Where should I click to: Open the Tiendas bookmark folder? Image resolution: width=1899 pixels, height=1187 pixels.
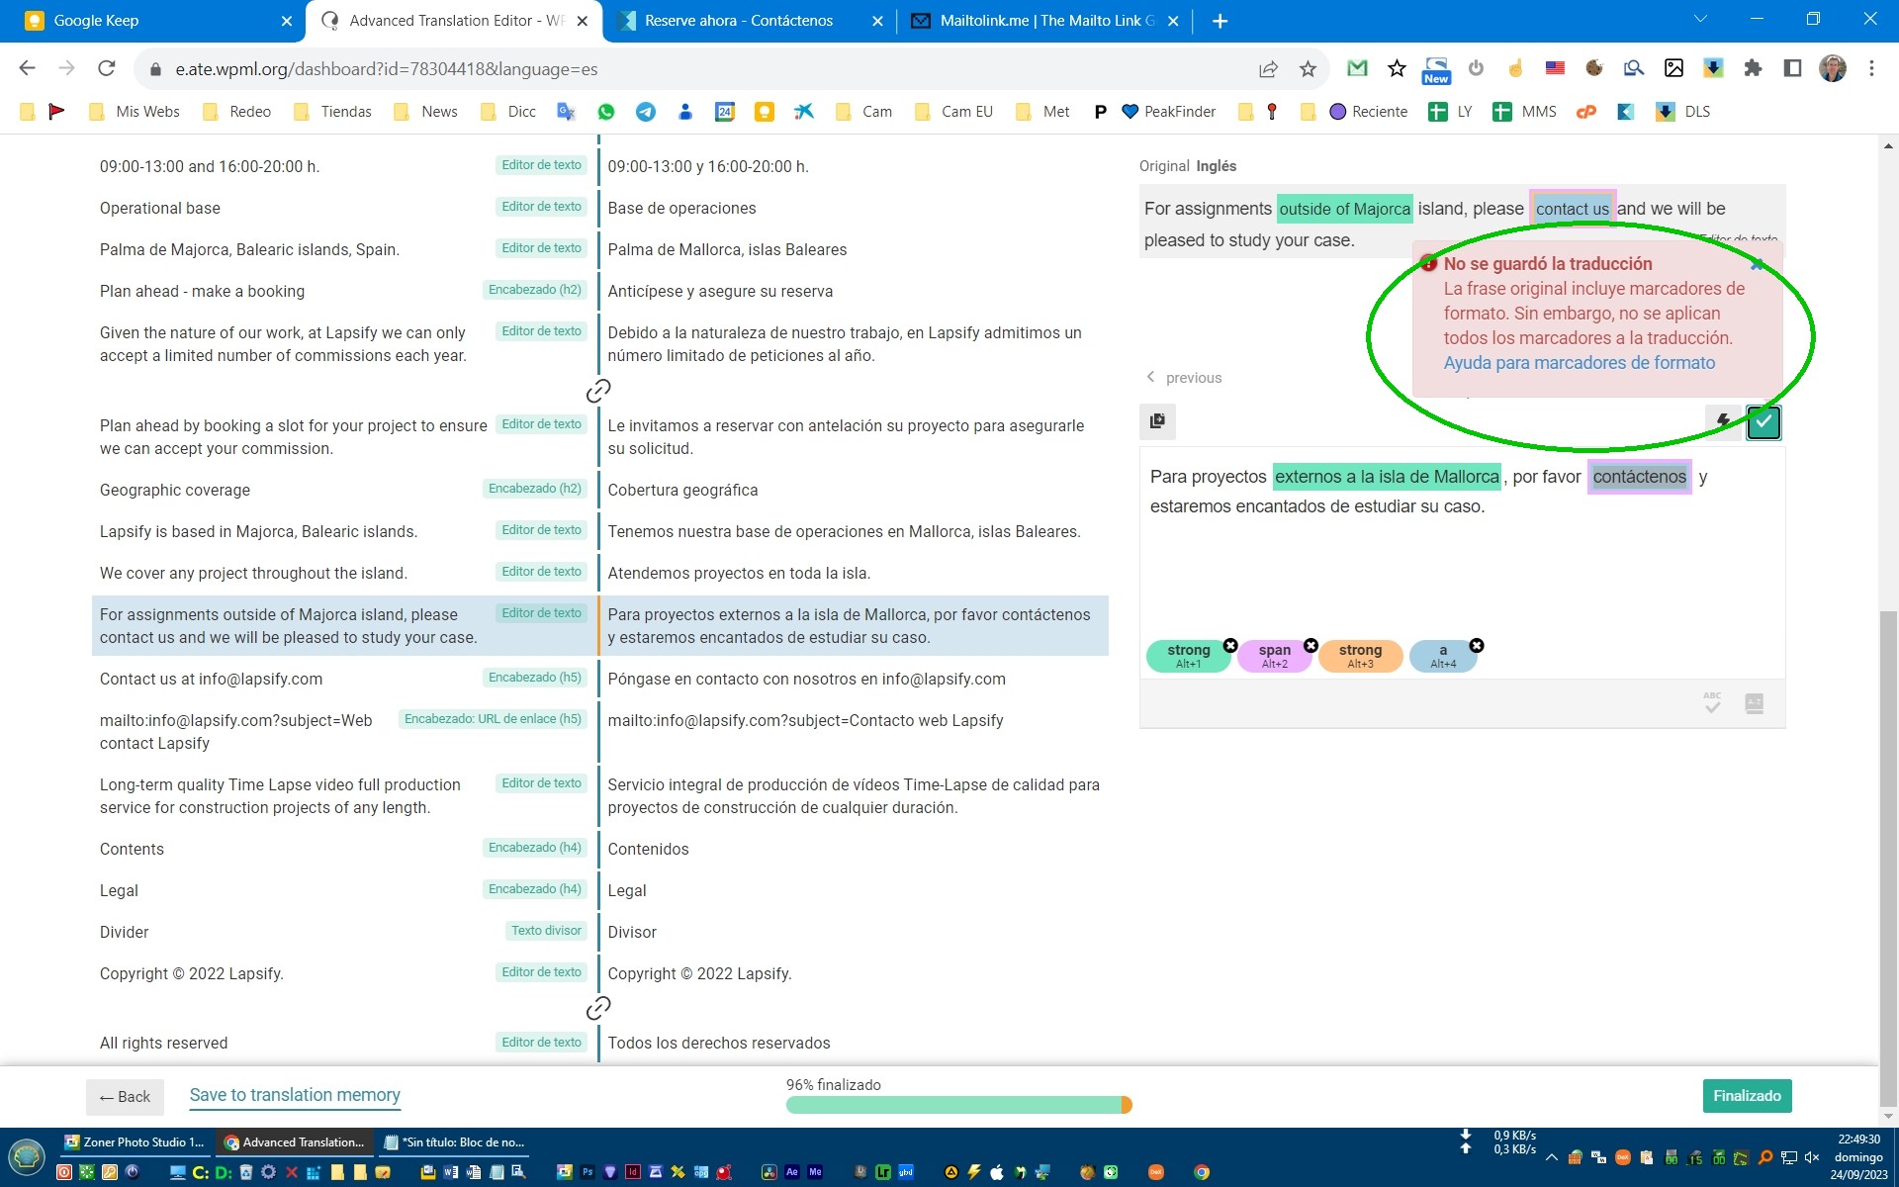333,112
